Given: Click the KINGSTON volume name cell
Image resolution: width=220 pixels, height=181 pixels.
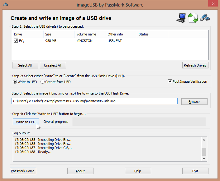Looking at the screenshot, I should tap(84, 41).
